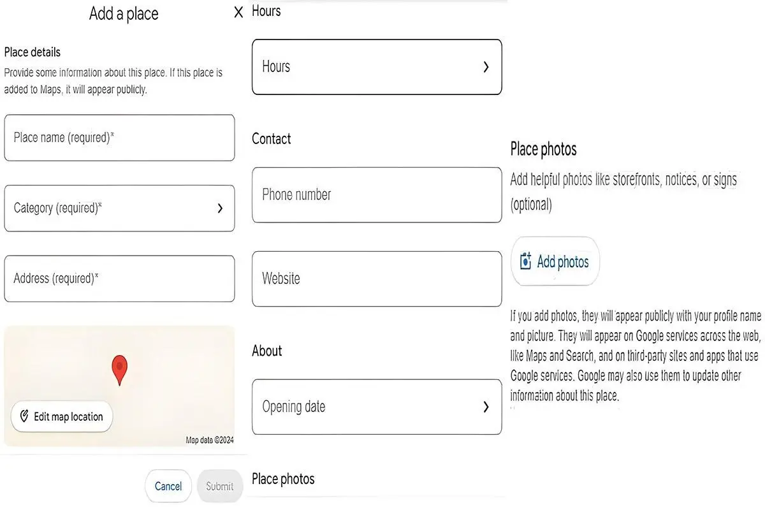Select the Category required field
Screen dimensions: 765x510
click(x=119, y=208)
